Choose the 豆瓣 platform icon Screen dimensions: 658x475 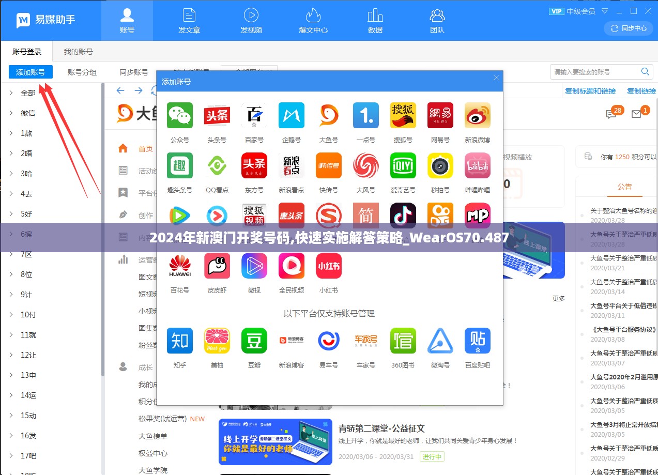[x=254, y=341]
